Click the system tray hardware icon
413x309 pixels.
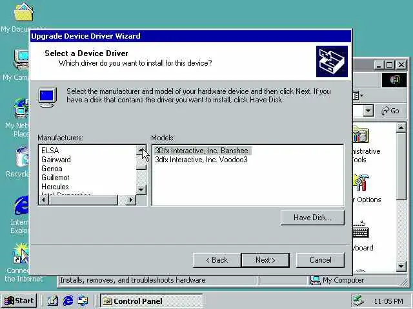click(359, 301)
